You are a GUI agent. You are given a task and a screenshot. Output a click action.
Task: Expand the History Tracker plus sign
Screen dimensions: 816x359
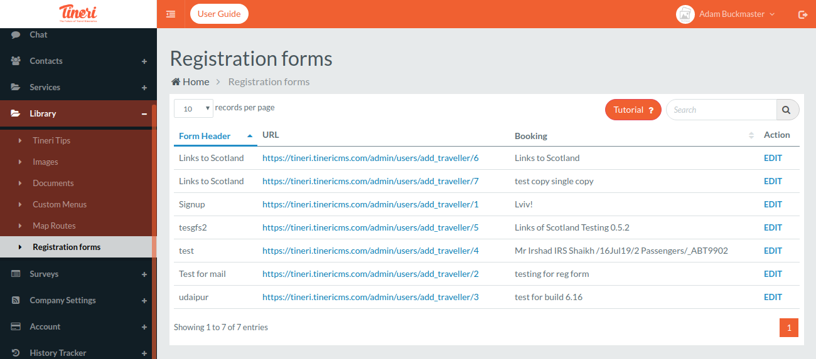[x=144, y=353]
